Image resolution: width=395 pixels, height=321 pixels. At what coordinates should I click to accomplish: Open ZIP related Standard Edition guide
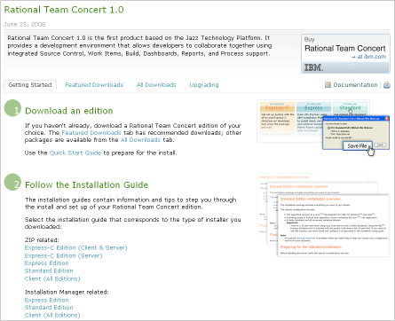(x=49, y=270)
